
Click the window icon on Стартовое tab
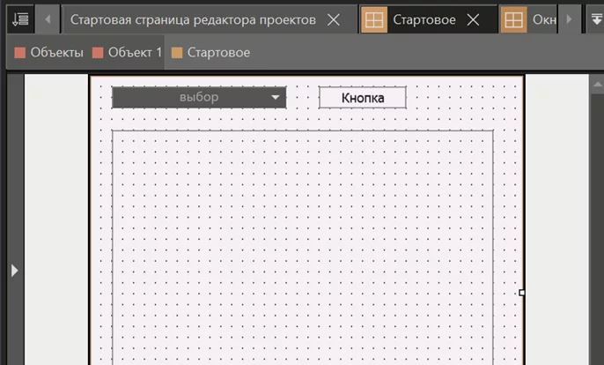(374, 19)
